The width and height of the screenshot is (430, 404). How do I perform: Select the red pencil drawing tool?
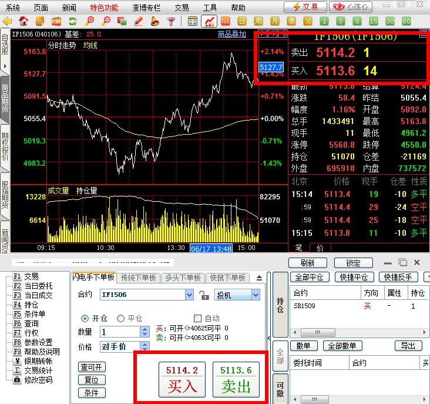[x=139, y=21]
